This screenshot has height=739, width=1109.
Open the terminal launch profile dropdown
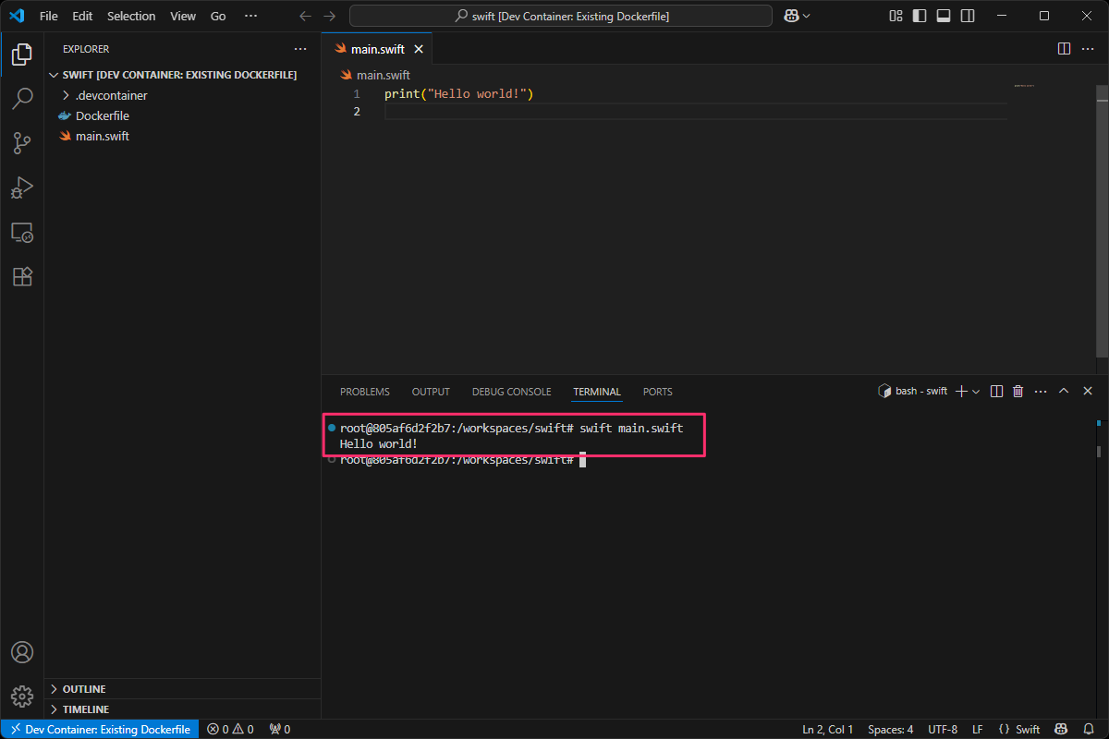[976, 392]
